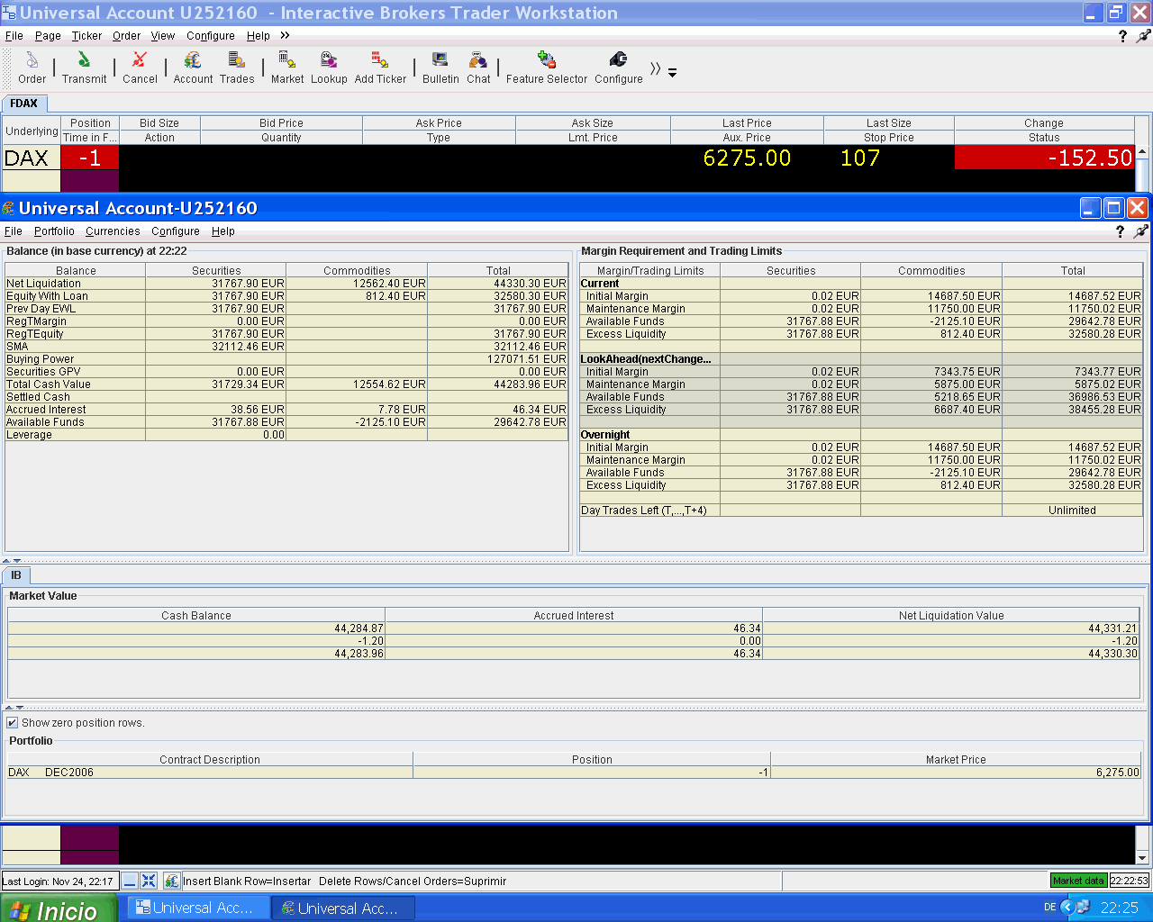Click the Last Price column header
The image size is (1153, 922).
point(747,123)
